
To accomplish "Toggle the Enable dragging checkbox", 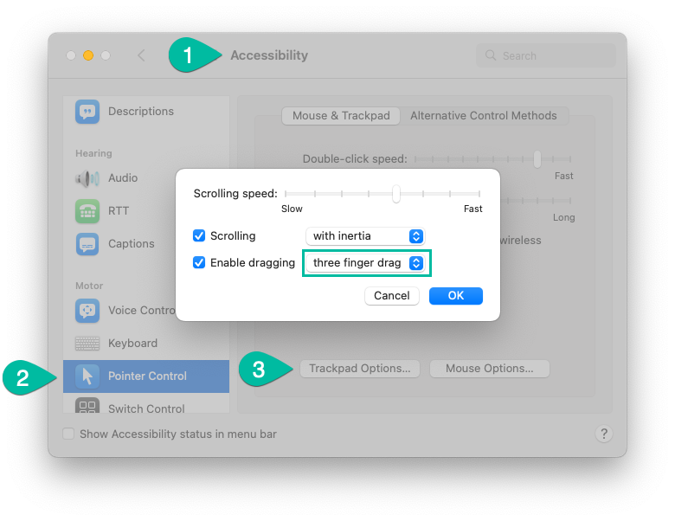I will 199,262.
